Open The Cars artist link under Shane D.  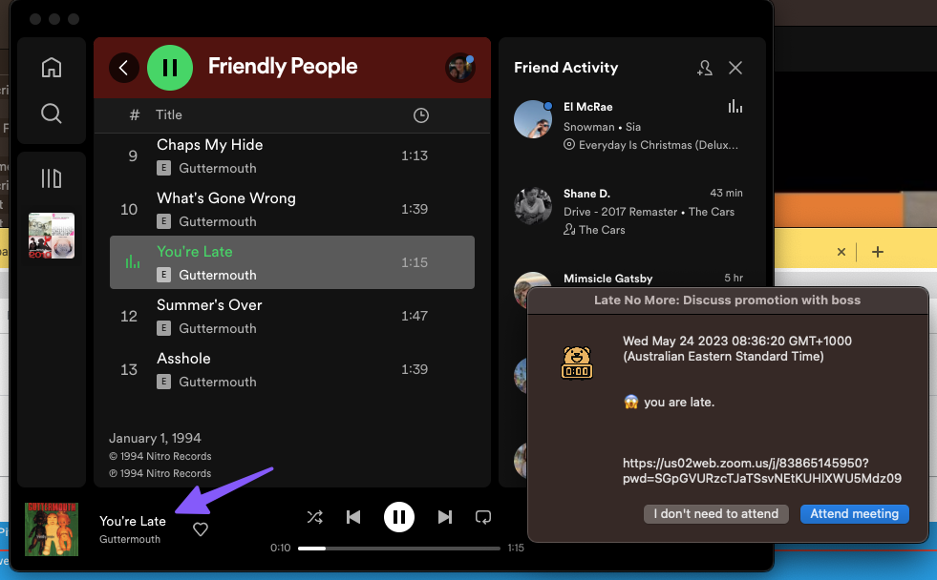click(602, 230)
